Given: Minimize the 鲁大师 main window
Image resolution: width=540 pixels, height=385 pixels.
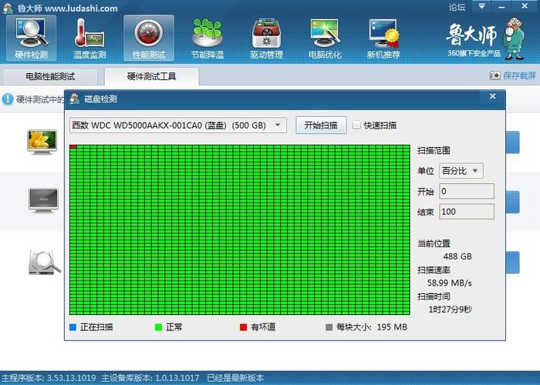Looking at the screenshot, I should coord(501,6).
